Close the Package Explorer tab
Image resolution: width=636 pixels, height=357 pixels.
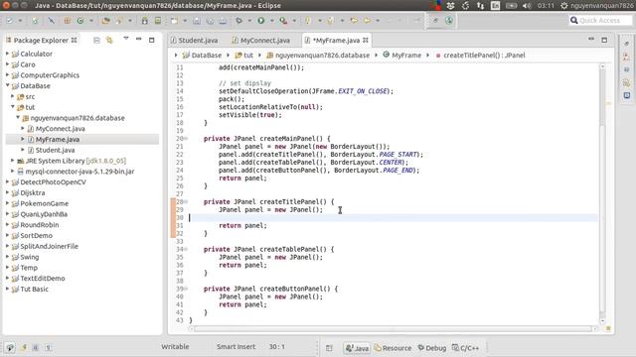[74, 40]
